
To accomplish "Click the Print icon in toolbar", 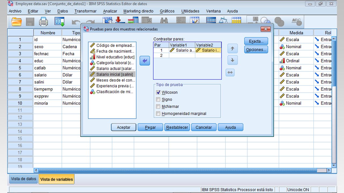I will [x=44, y=21].
